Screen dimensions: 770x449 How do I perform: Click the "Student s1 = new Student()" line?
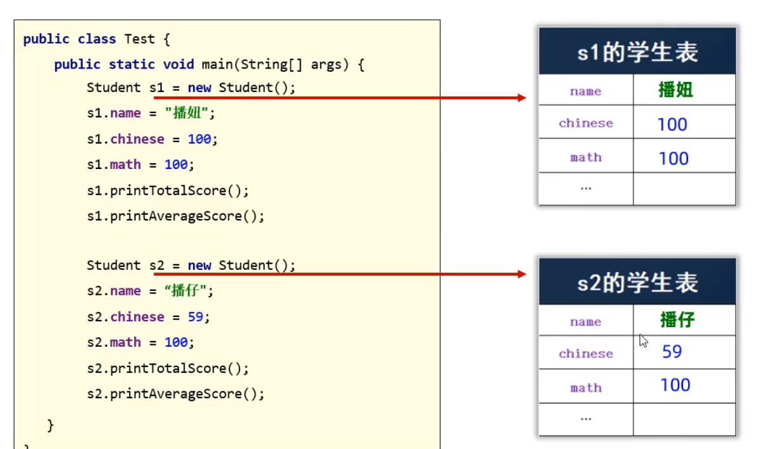coord(191,88)
